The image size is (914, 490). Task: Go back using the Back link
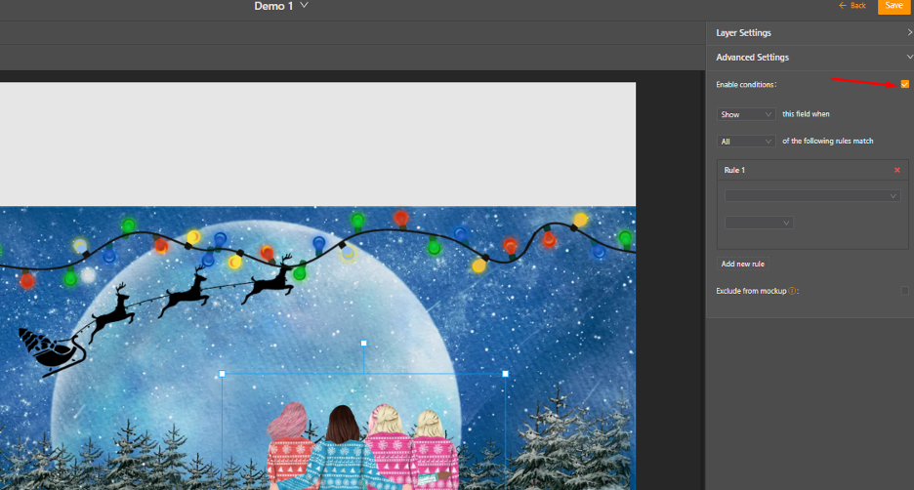click(x=852, y=5)
